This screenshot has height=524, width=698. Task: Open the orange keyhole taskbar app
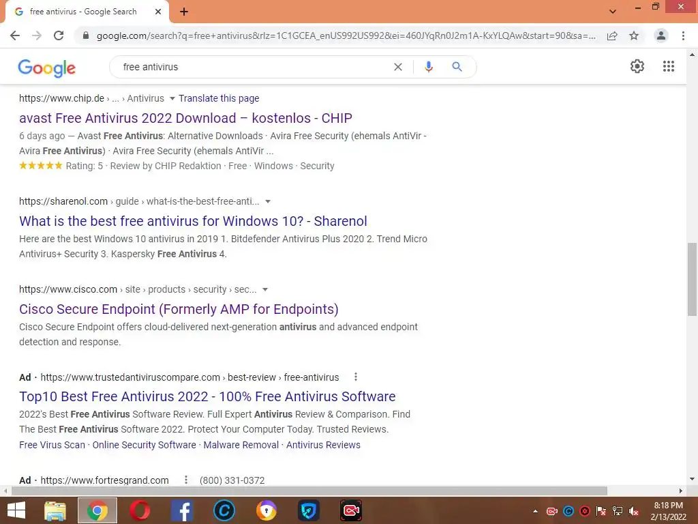tap(267, 510)
